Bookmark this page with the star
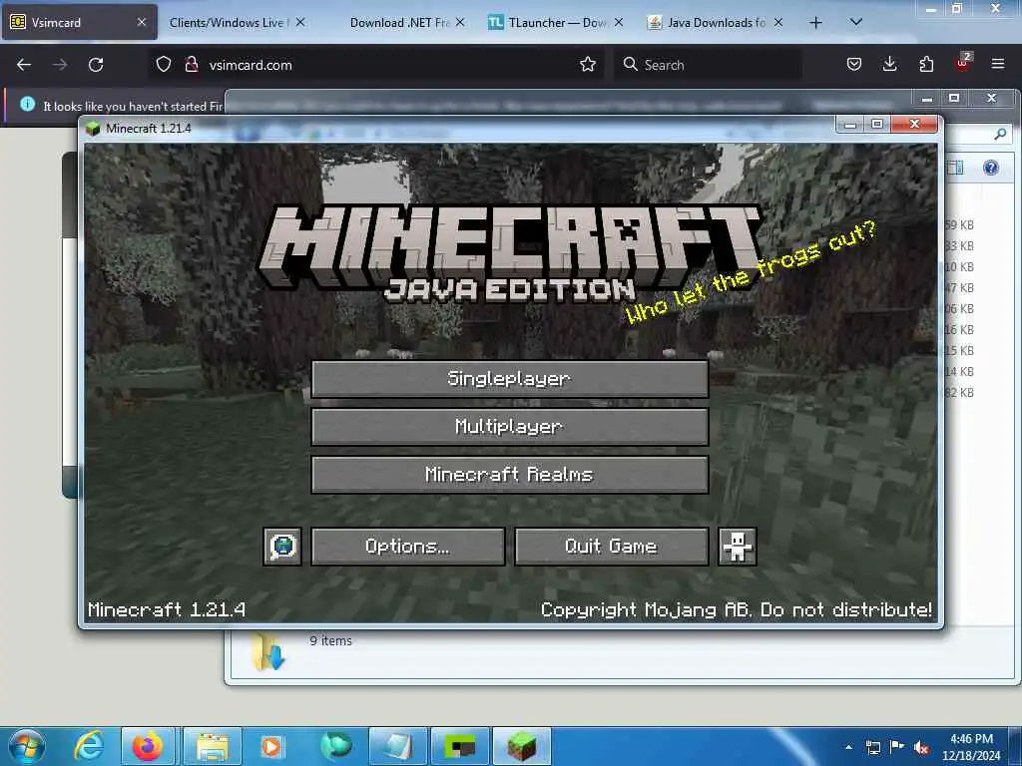The height and width of the screenshot is (766, 1022). [588, 65]
